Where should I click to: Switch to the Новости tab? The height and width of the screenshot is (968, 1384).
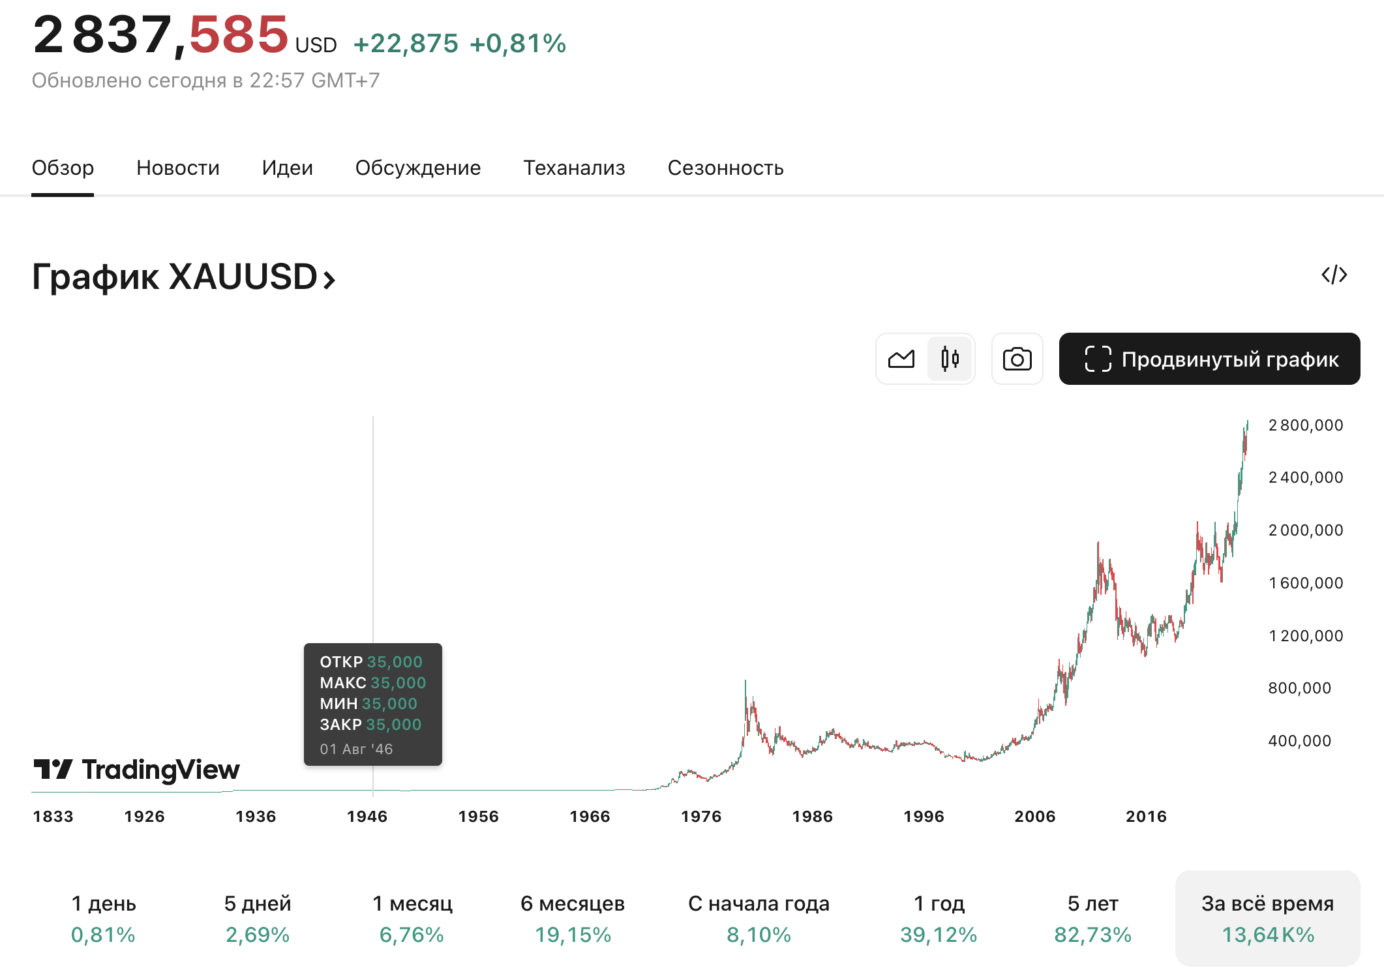177,168
